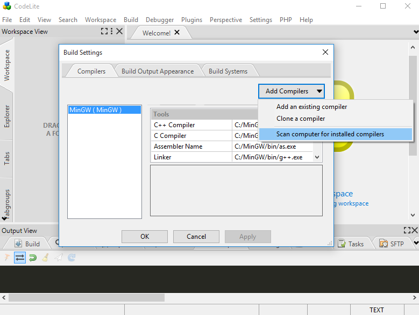Click the CodeLite application logo icon

pos(6,6)
